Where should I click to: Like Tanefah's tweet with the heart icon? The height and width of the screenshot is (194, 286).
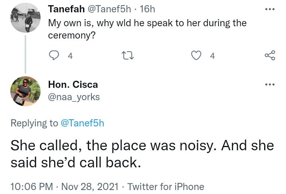(x=196, y=55)
